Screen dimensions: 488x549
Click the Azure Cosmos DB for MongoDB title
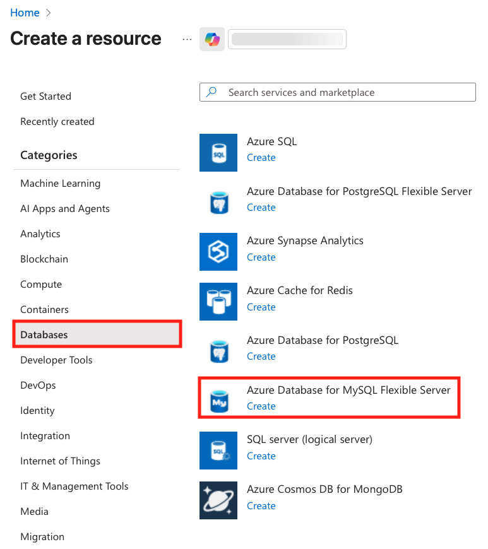pos(324,489)
